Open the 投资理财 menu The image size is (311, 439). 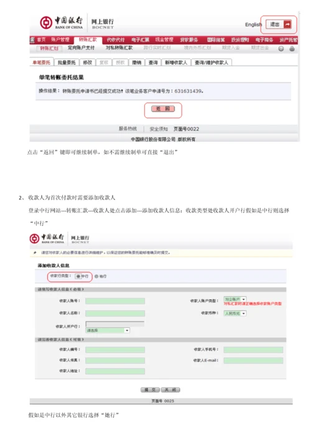coord(240,40)
